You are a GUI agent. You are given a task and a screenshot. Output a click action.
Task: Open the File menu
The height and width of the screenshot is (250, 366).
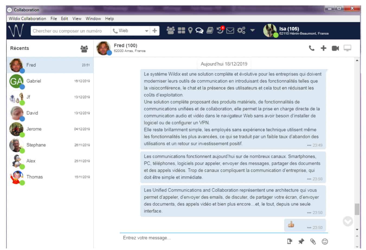coord(54,18)
